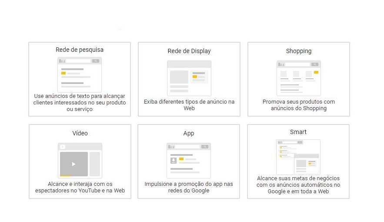The height and width of the screenshot is (222, 384).
Task: Pick the Vídeo campaign play illustration
Action: point(80,161)
